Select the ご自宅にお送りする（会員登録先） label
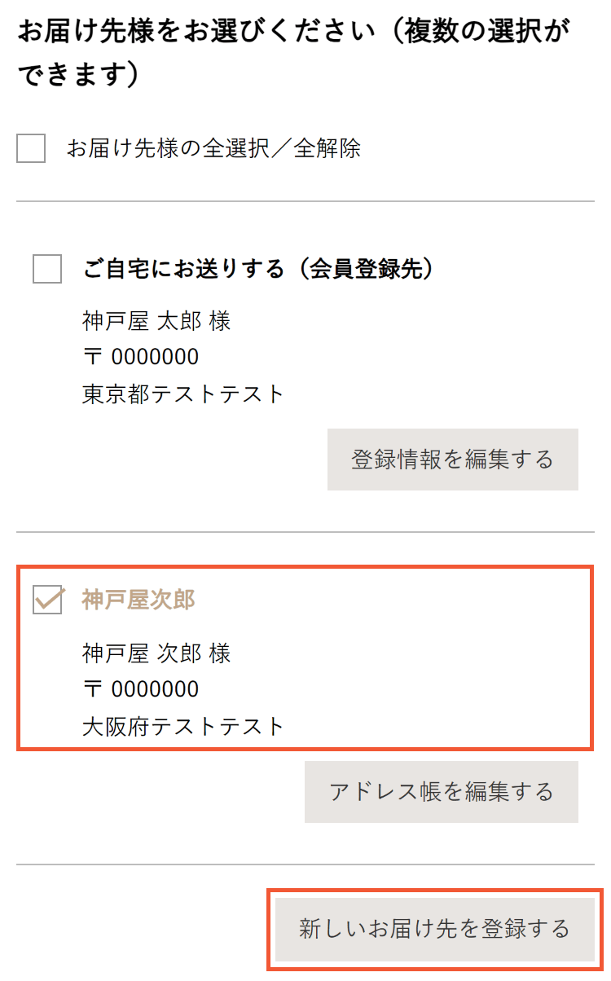611x981 pixels. click(x=257, y=269)
